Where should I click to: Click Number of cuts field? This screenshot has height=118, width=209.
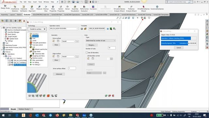click(112, 48)
